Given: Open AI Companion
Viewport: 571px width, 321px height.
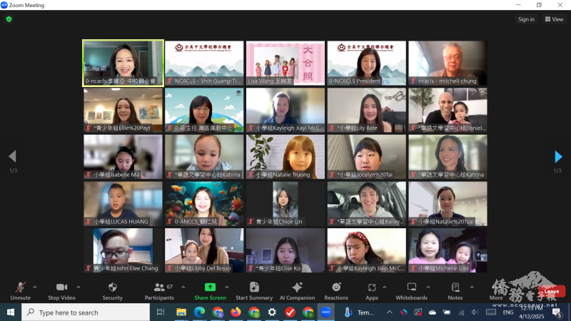Looking at the screenshot, I should pos(297,290).
